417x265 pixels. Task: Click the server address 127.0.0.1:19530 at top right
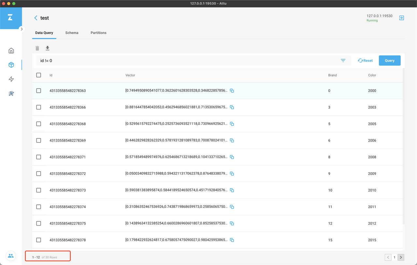tap(380, 16)
